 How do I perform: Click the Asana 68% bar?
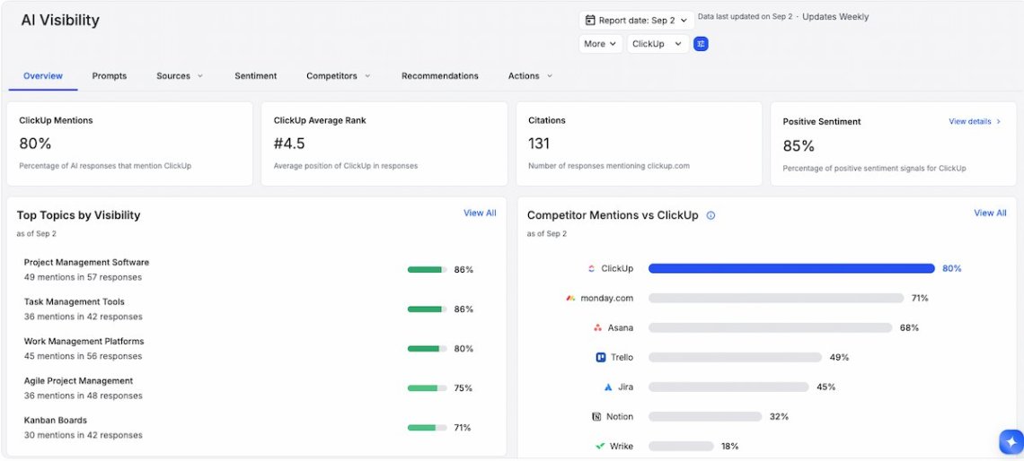tap(770, 328)
